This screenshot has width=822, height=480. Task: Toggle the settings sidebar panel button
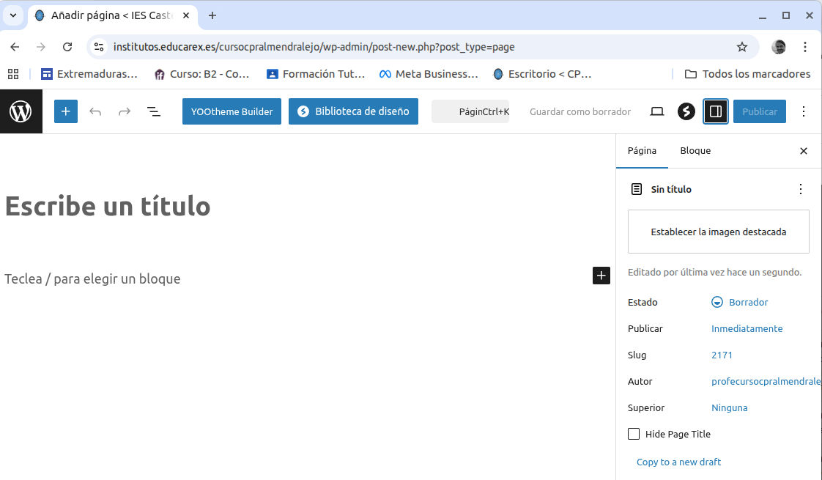pos(716,111)
